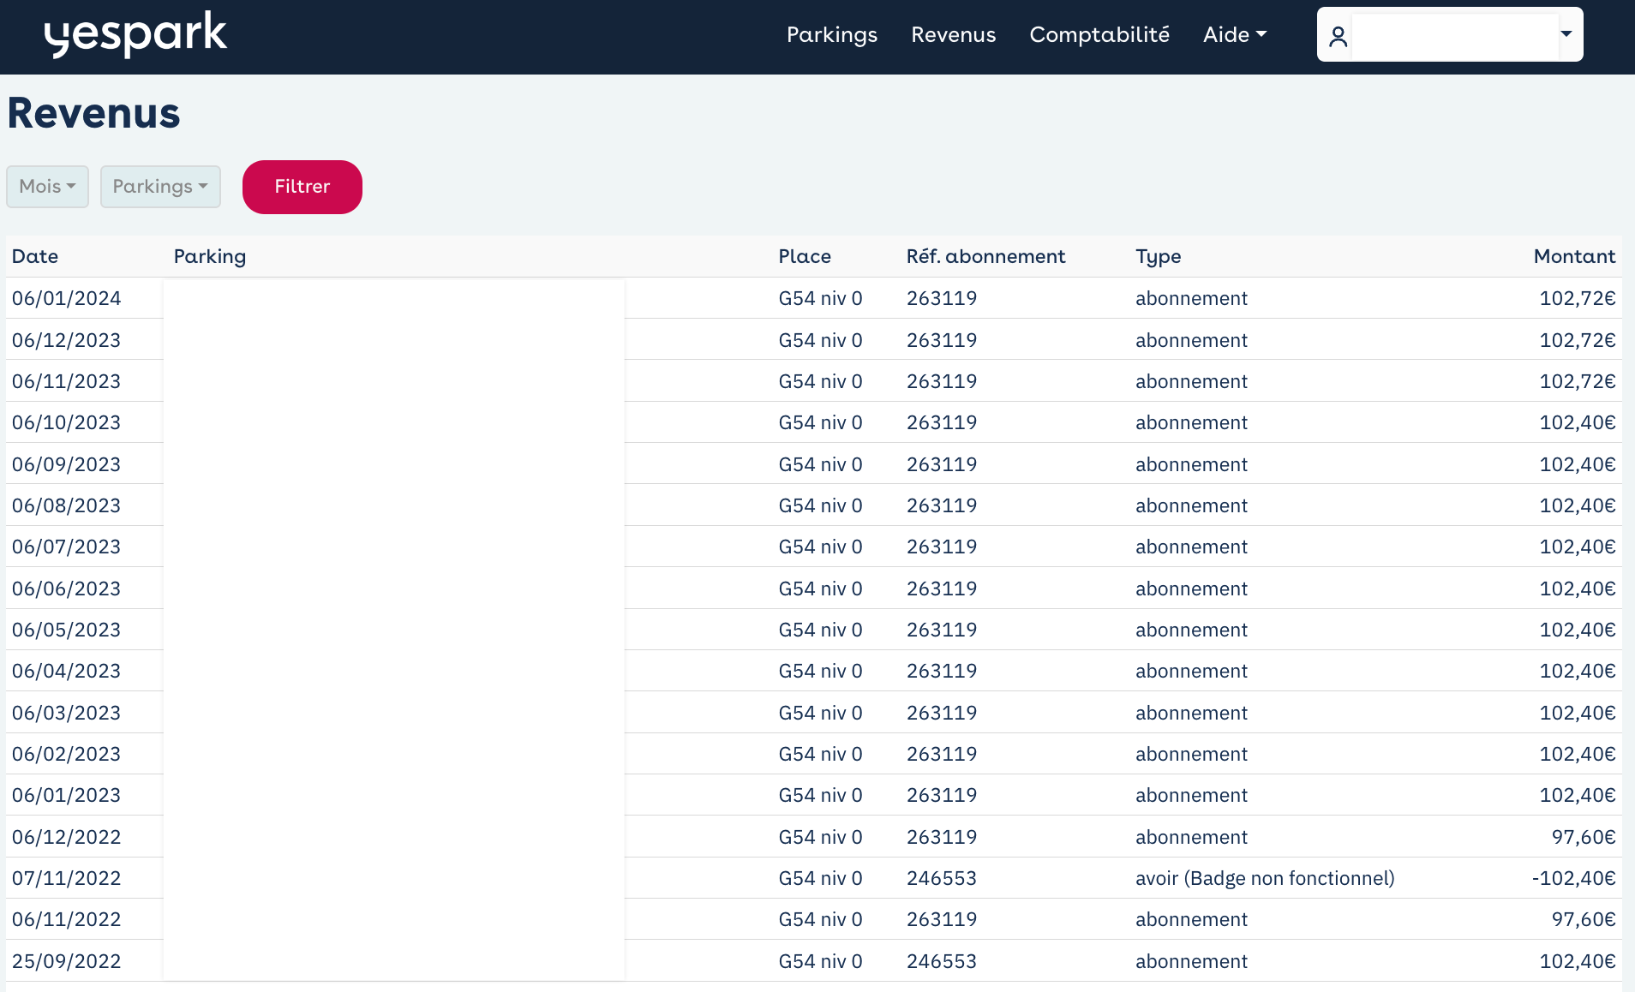Click the Parking column header
1635x992 pixels.
pos(210,256)
